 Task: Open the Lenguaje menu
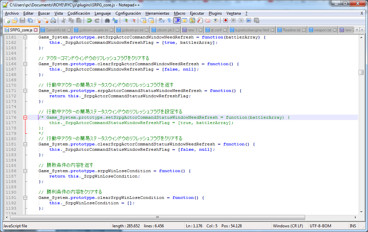point(103,13)
